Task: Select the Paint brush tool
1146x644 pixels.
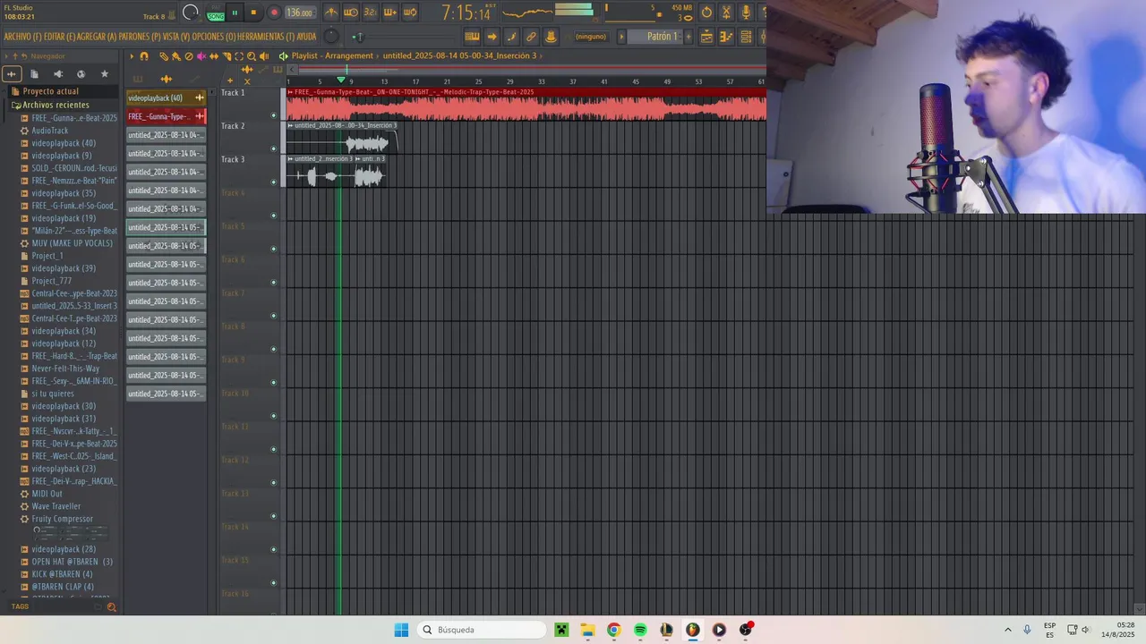Action: 176,55
